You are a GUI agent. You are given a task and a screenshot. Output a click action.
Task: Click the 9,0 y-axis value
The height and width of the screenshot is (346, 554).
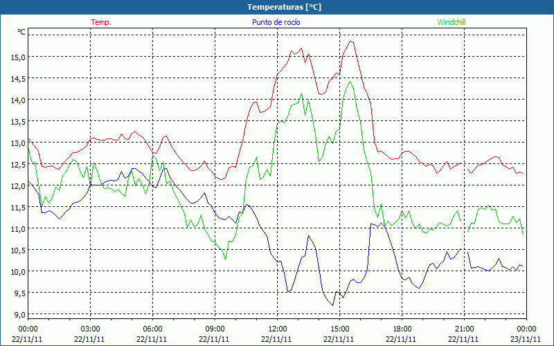[x=19, y=315]
